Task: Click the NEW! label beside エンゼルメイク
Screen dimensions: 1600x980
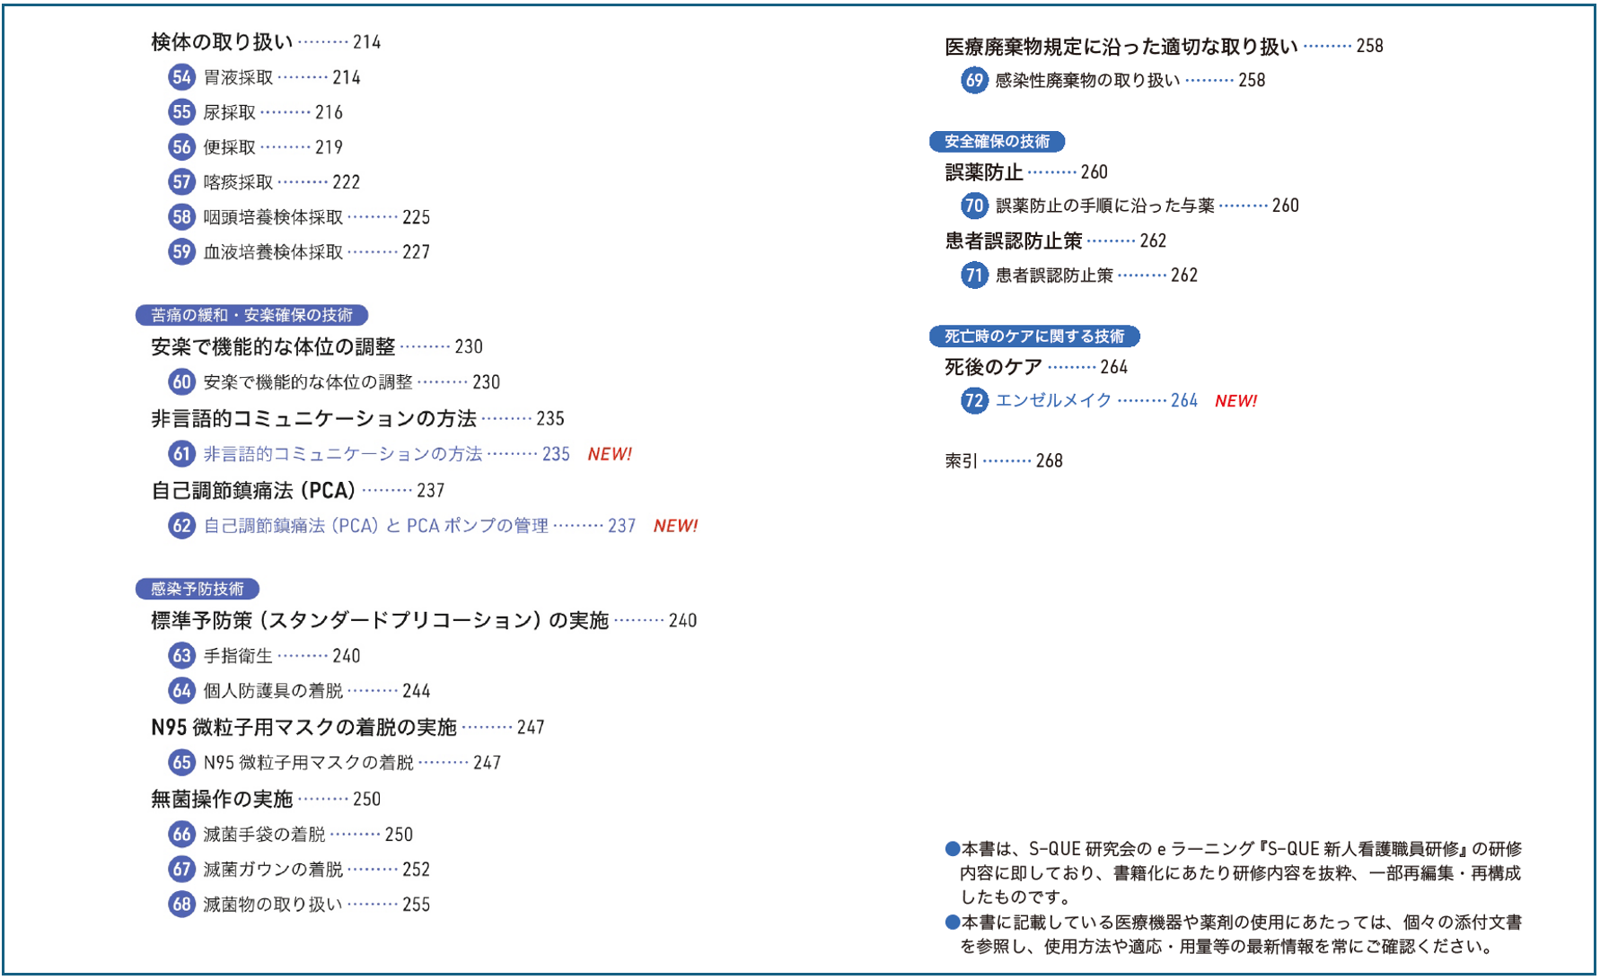Action: pos(1235,401)
